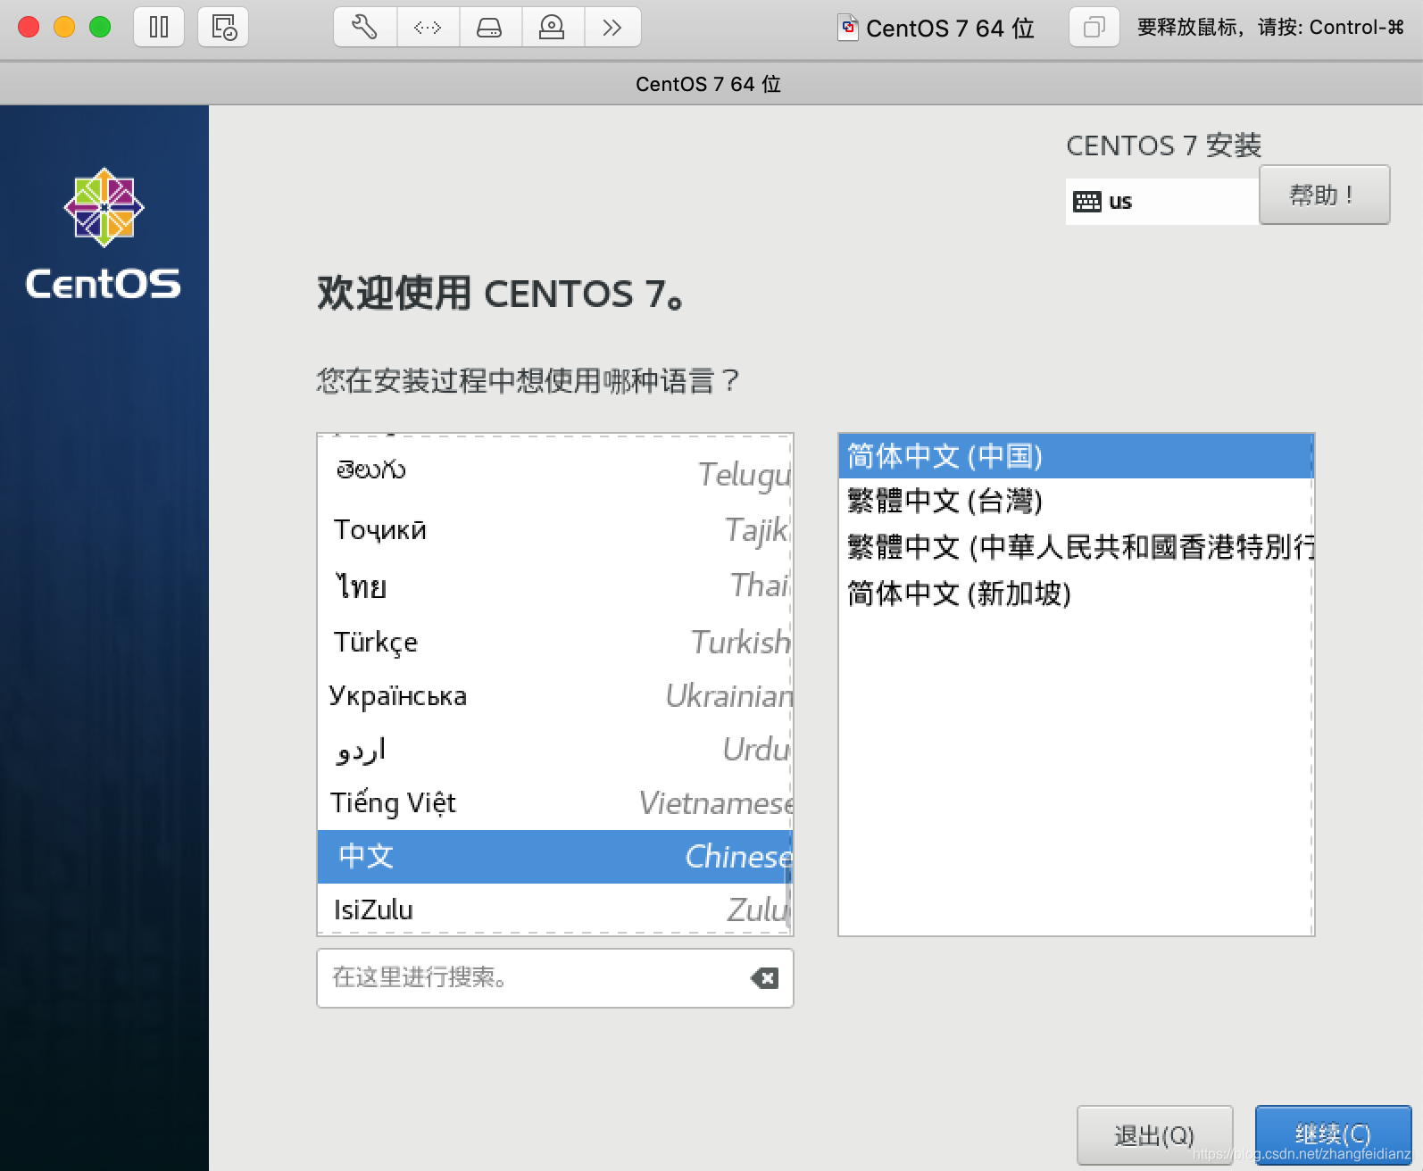This screenshot has width=1423, height=1171.
Task: Open virtual machine settings wrench
Action: tap(365, 27)
